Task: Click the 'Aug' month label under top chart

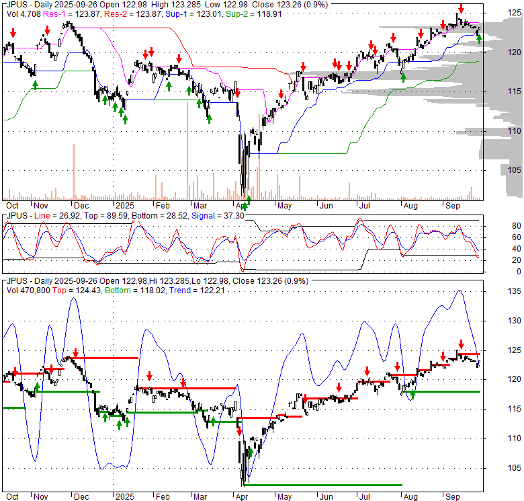Action: [410, 206]
